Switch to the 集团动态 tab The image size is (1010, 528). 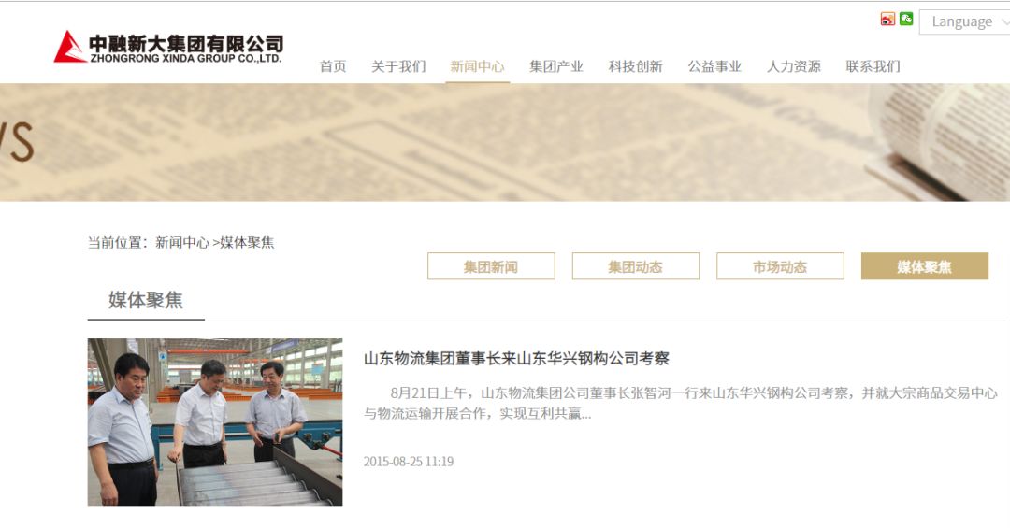tap(636, 266)
